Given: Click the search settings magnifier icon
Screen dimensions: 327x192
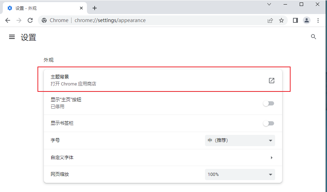Looking at the screenshot, I should point(314,37).
